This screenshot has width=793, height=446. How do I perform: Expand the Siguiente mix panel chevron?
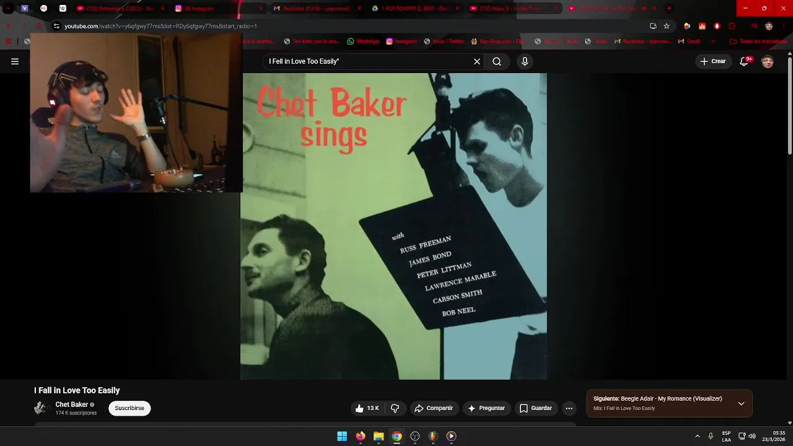(x=741, y=403)
